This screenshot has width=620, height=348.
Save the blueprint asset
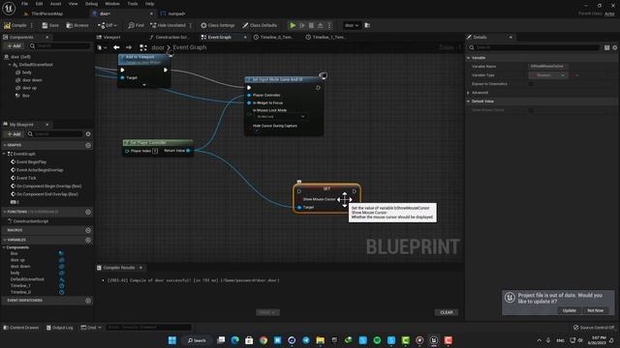coord(50,25)
